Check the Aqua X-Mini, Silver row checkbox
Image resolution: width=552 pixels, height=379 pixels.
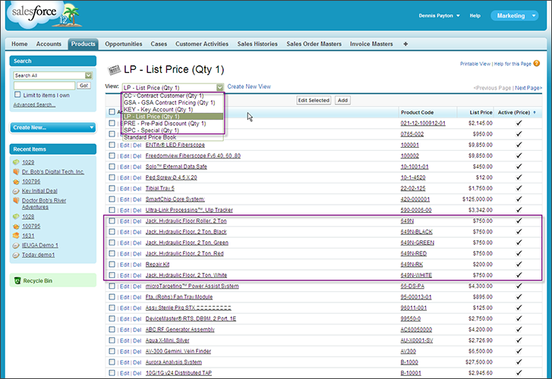(112, 340)
